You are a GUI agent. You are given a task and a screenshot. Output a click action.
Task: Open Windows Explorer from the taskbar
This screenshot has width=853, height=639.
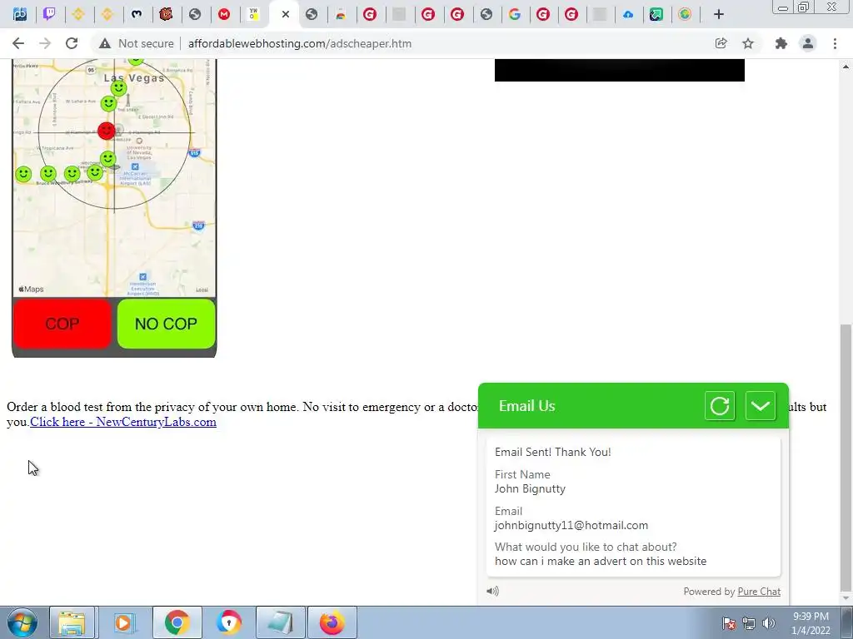point(72,622)
